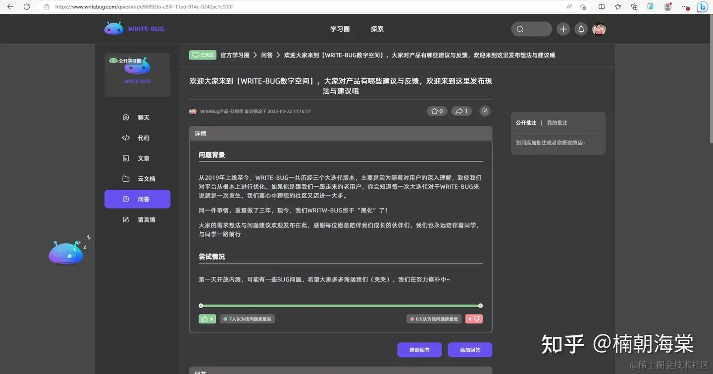Click the 0人认为该问题质量低 label
Screen dimensions: 713x374
pos(434,319)
